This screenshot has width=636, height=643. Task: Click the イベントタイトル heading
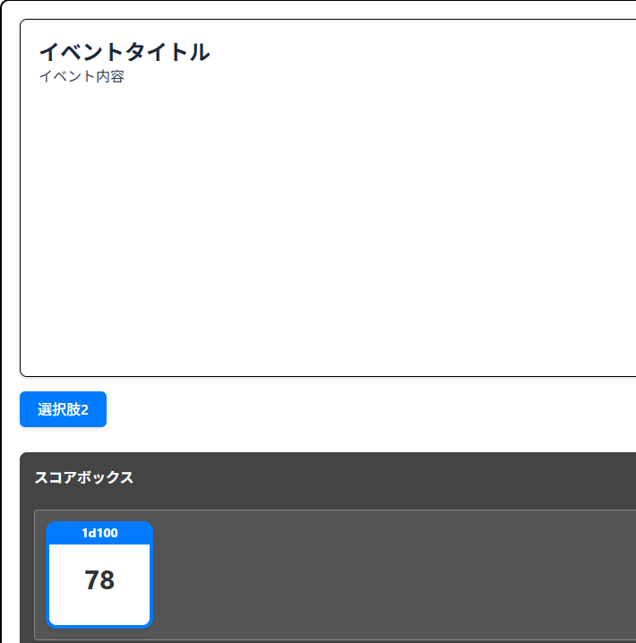click(x=124, y=52)
